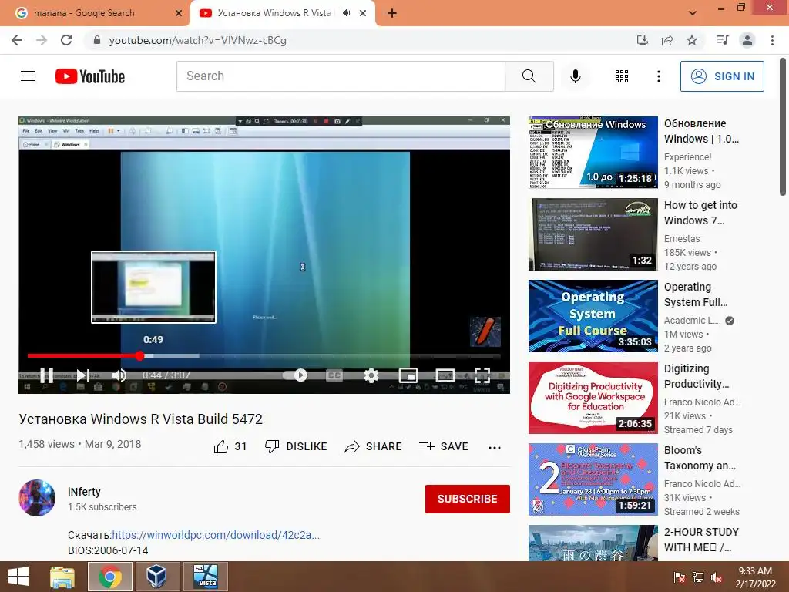Share the video
The image size is (789, 592).
tap(373, 446)
